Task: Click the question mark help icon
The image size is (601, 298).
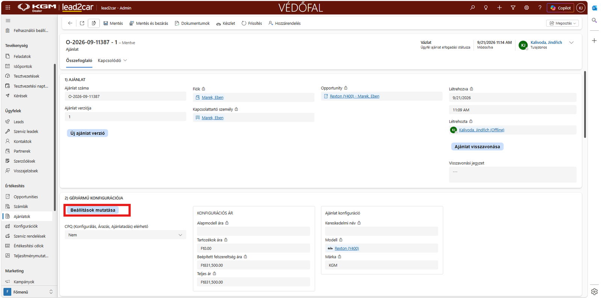Action: 540,7
